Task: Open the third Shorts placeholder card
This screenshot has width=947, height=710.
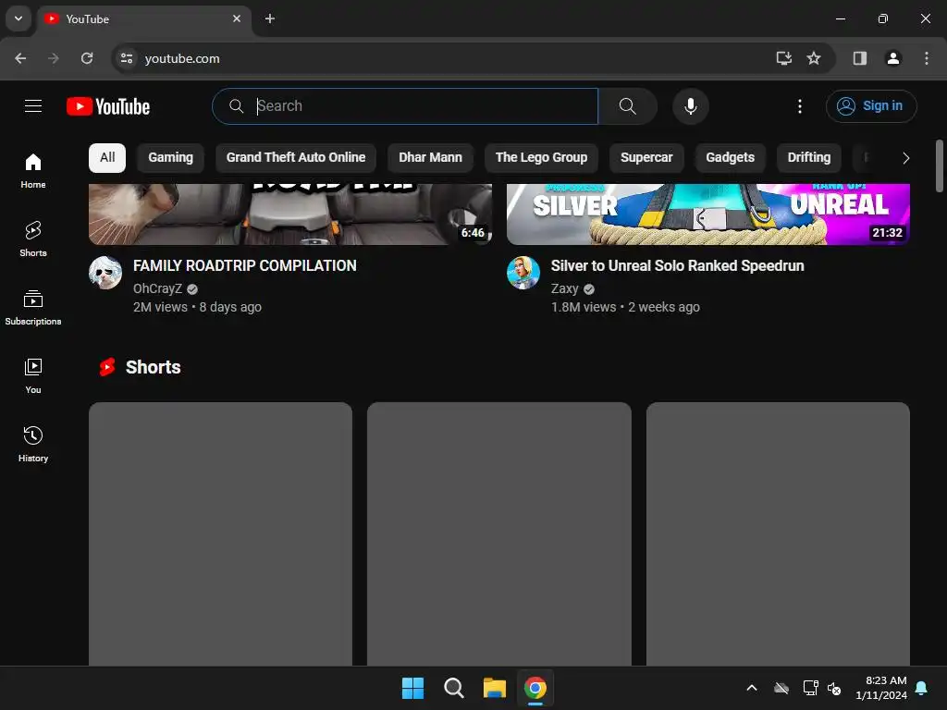Action: 778,533
